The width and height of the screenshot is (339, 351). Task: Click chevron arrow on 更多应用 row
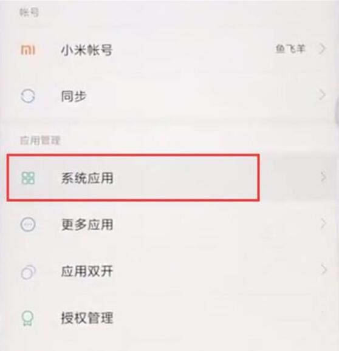pyautogui.click(x=323, y=223)
